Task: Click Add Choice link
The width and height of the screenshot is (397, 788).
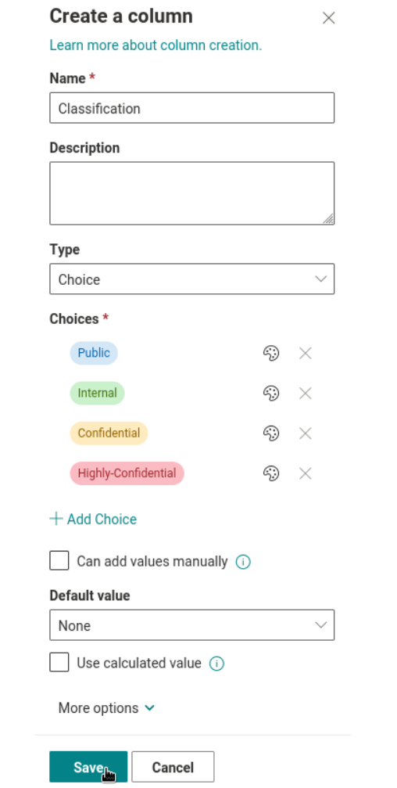Action: [x=93, y=519]
